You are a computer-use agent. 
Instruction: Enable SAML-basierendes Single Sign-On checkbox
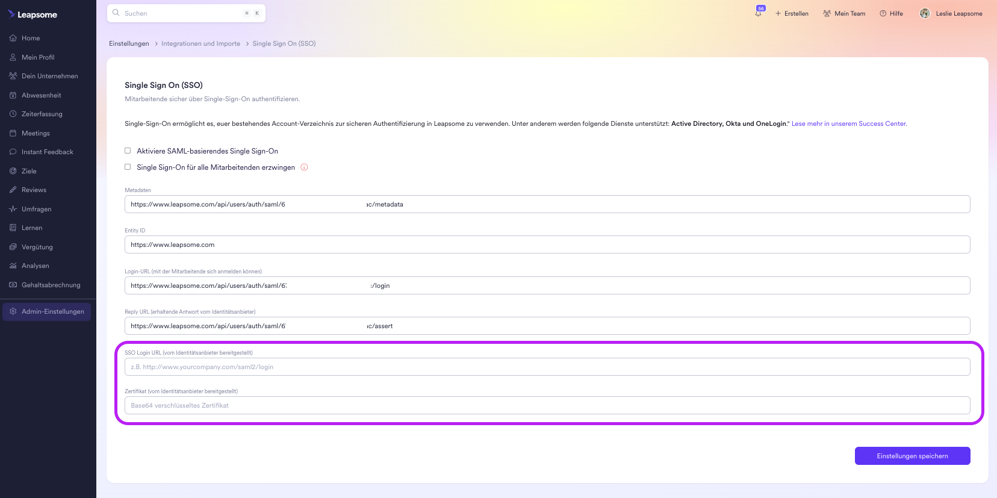(x=128, y=151)
